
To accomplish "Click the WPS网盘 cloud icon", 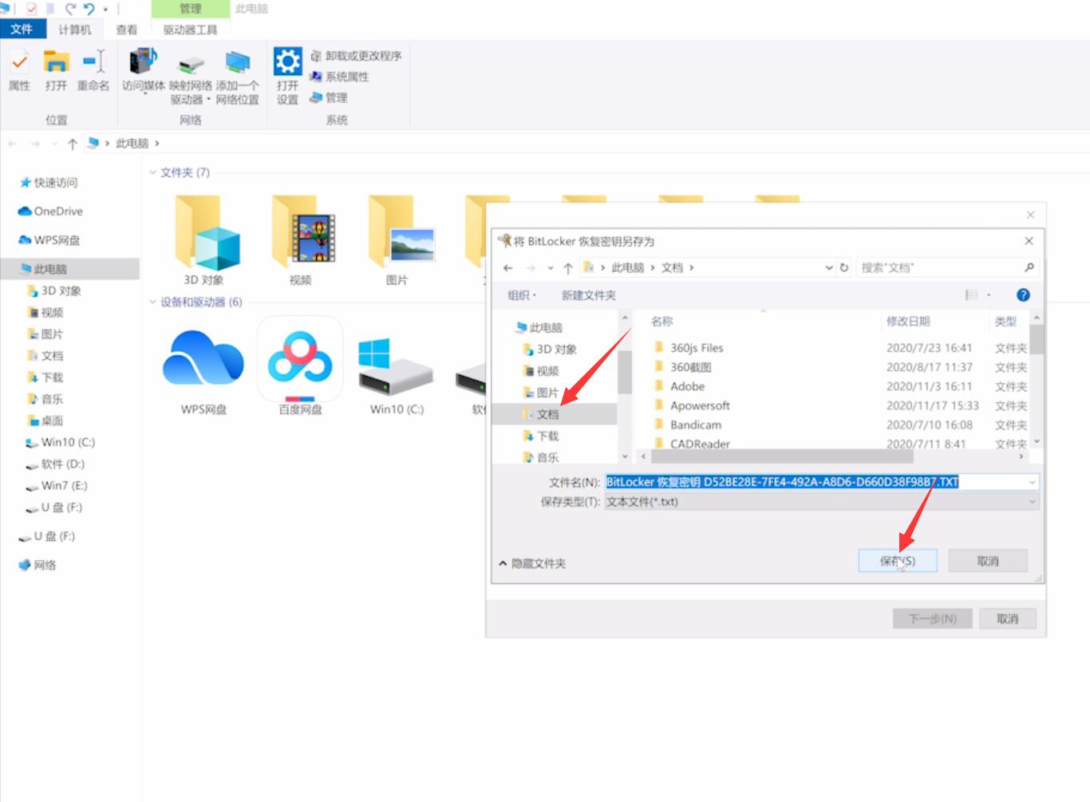I will (203, 358).
